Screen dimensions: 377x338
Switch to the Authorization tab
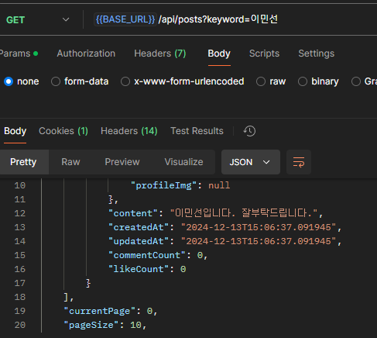pyautogui.click(x=86, y=53)
